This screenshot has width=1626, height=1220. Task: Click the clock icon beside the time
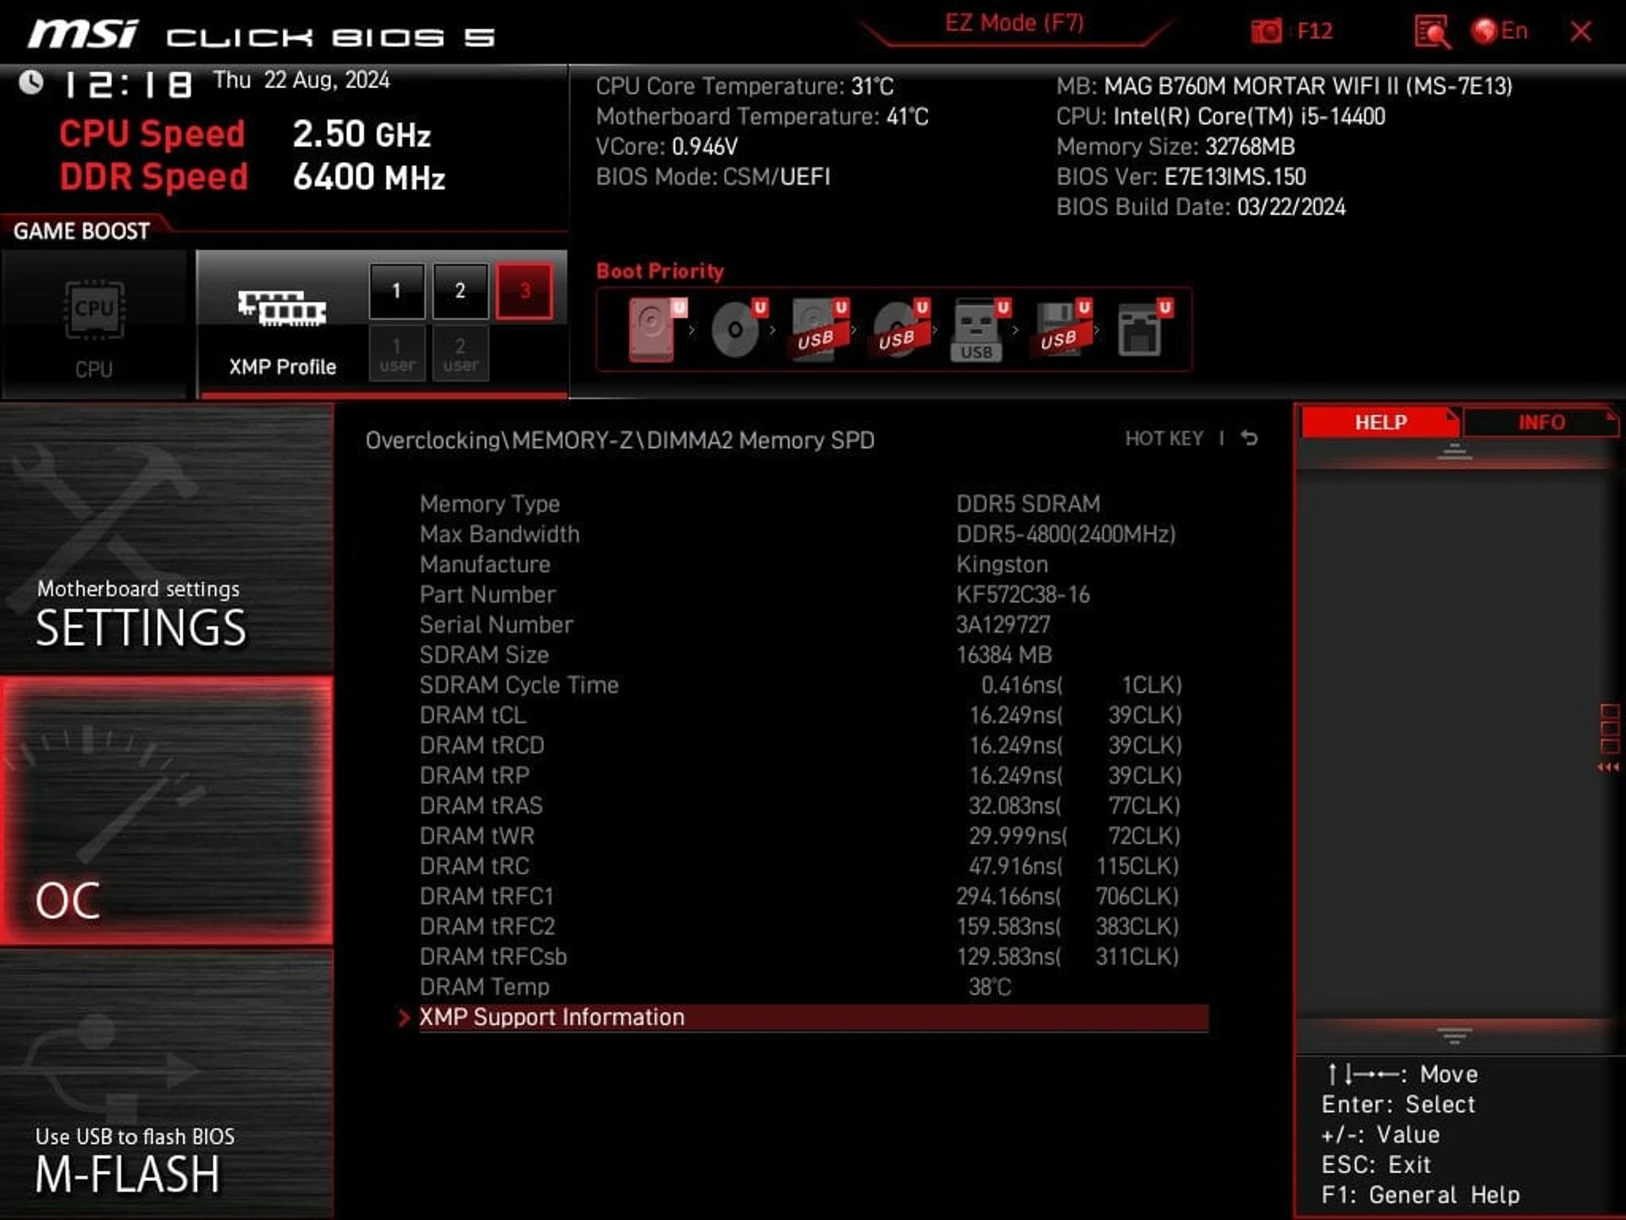[31, 82]
